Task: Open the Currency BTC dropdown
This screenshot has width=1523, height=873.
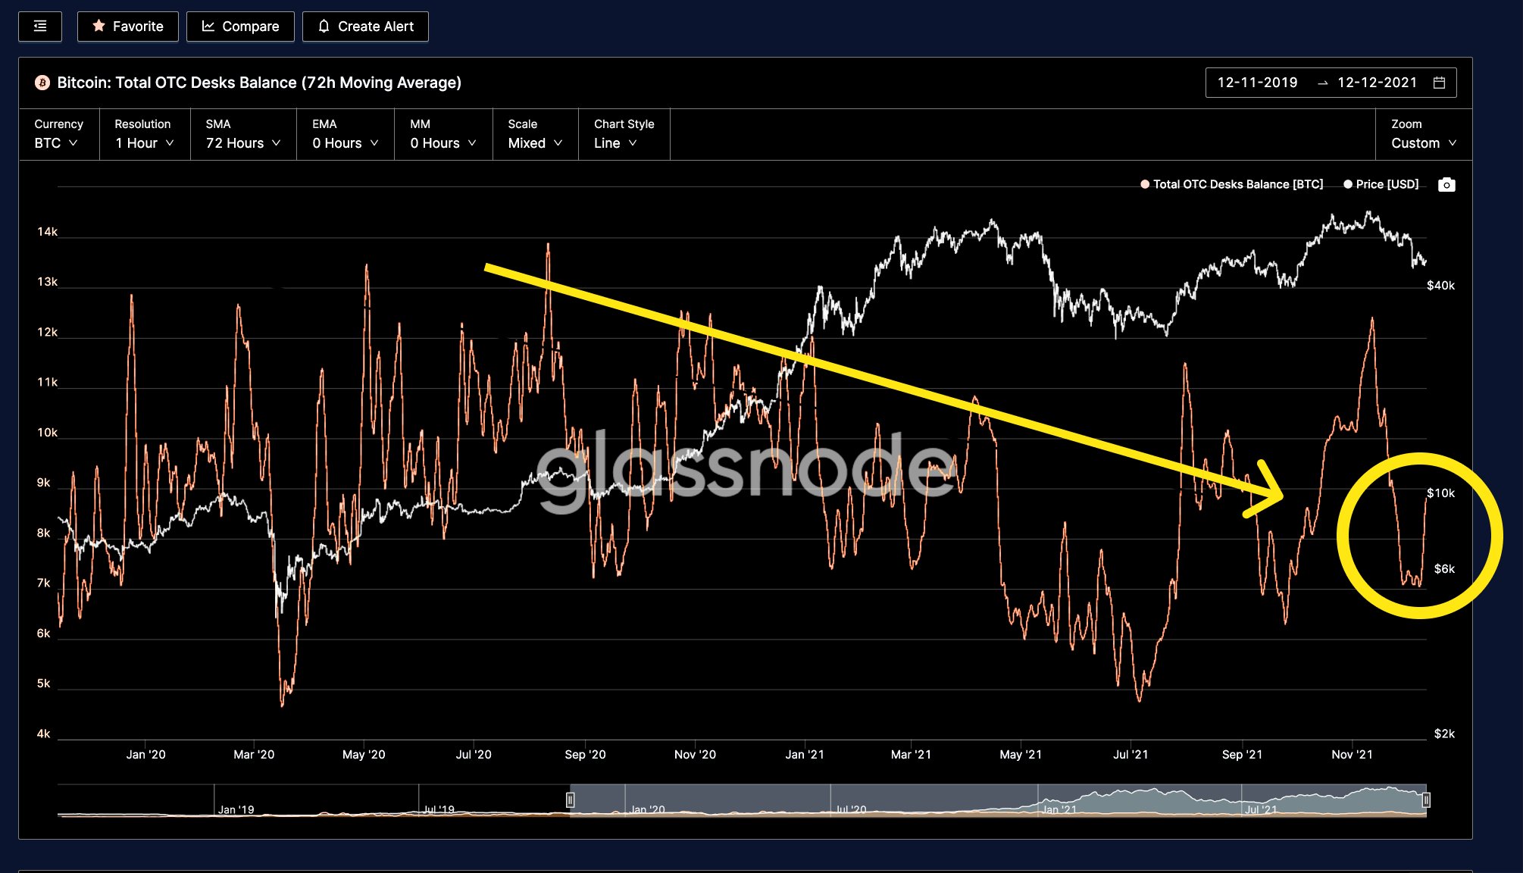Action: (x=56, y=143)
